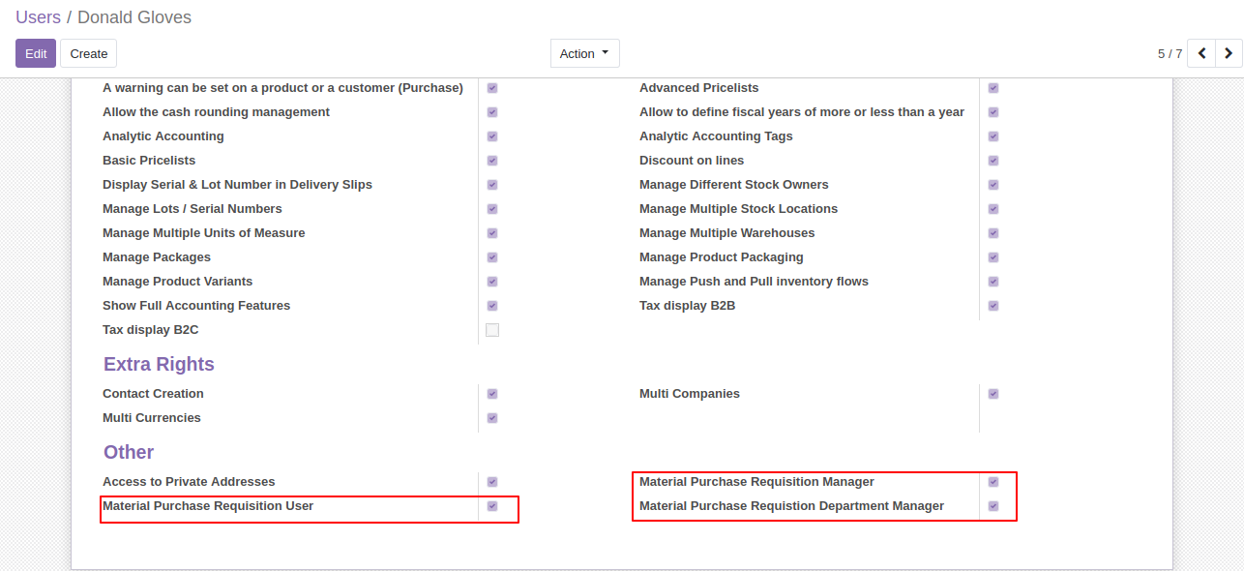This screenshot has width=1244, height=571.
Task: Toggle the Contact Creation checkbox
Action: pos(492,394)
